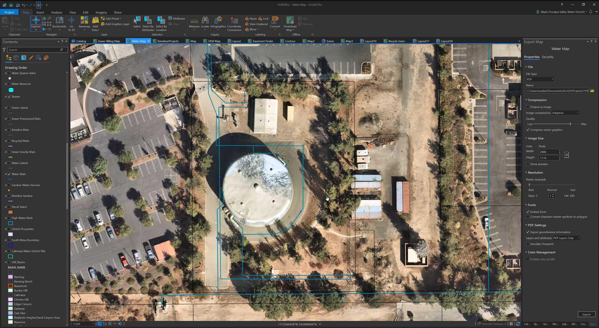Image resolution: width=599 pixels, height=328 pixels.
Task: Open the map scale 1:359 dropdown
Action: 93,324
